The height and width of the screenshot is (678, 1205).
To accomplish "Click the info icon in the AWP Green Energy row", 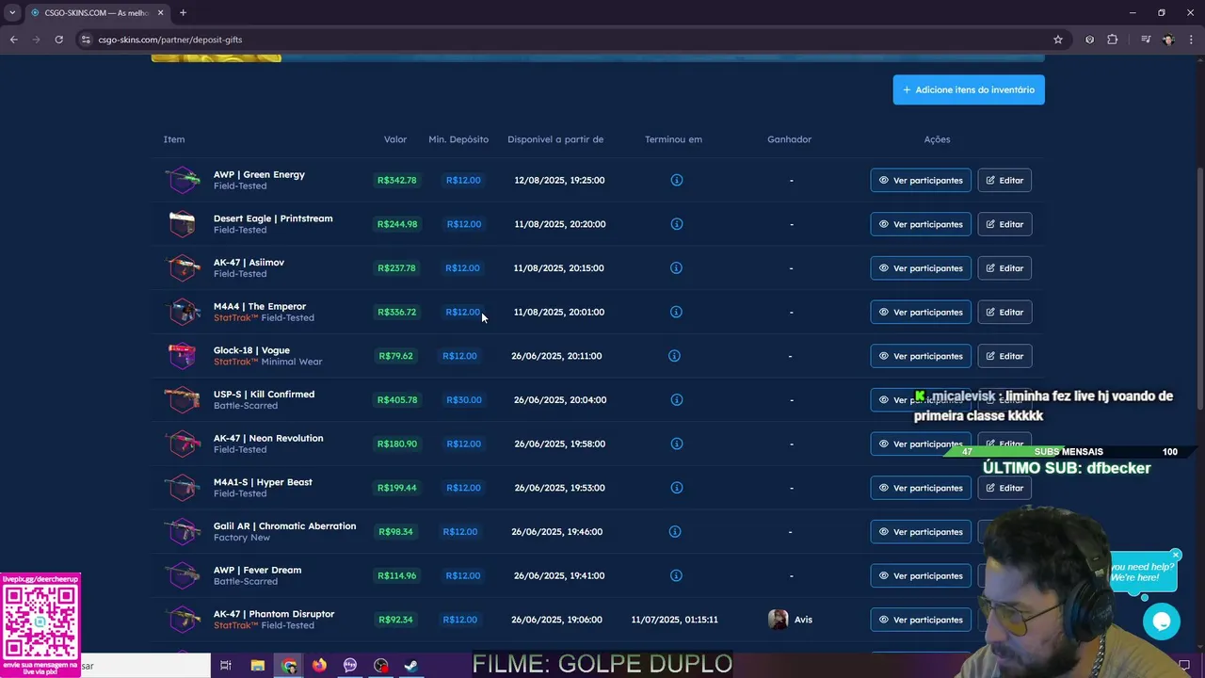I will point(676,180).
